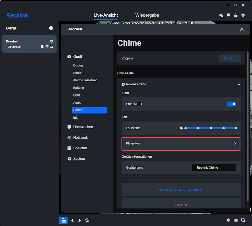Viewport: 252px width, 226px height.
Task: Mute the audio with the bottom speaker icon
Action: 228,220
